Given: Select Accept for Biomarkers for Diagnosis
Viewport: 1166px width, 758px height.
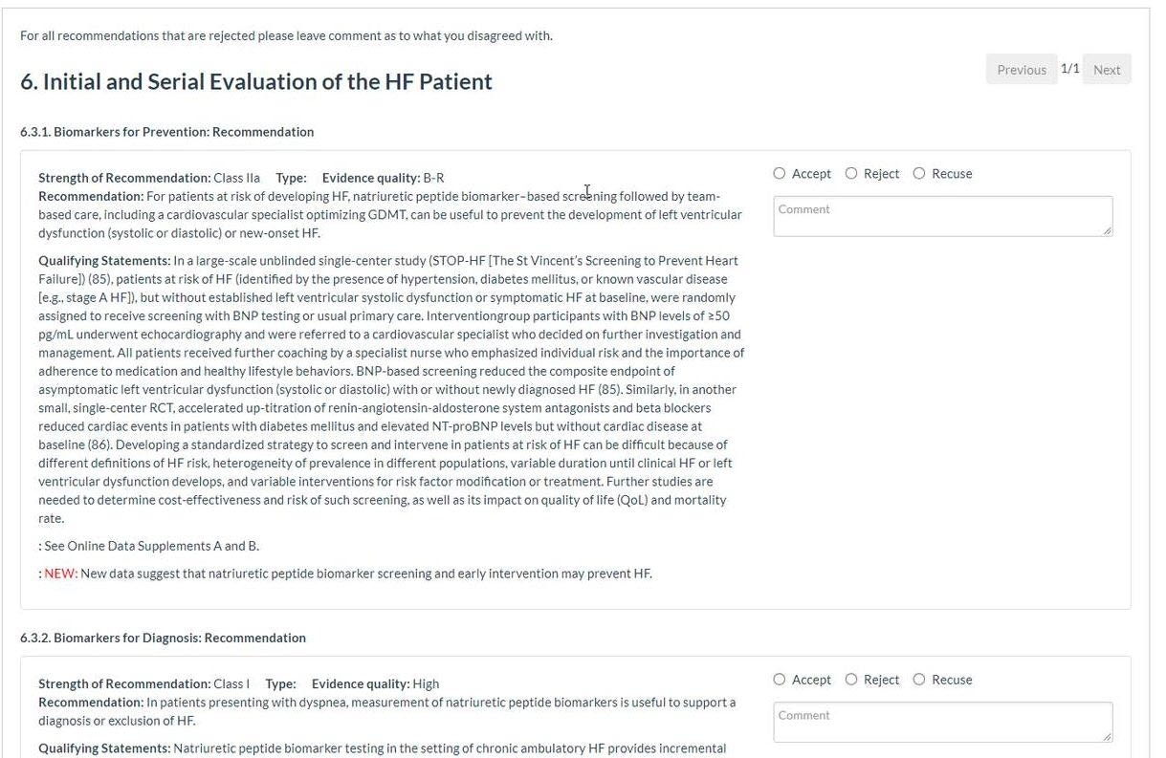Looking at the screenshot, I should click(x=780, y=680).
